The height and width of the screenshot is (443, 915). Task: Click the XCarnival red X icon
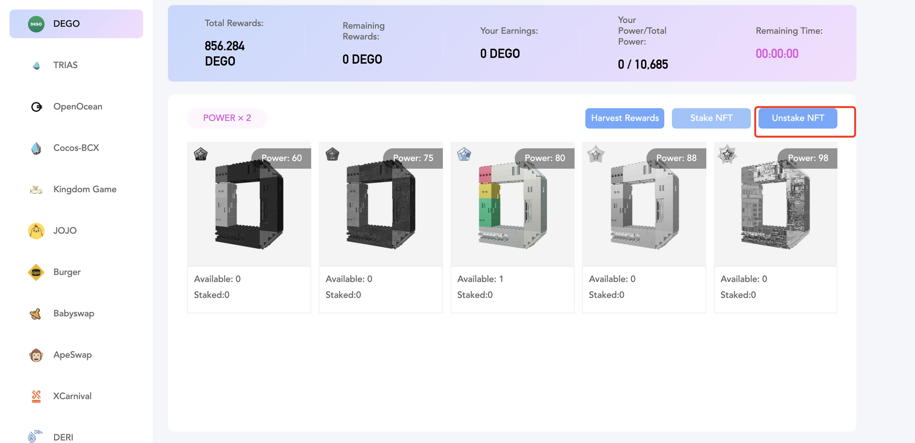click(x=36, y=396)
